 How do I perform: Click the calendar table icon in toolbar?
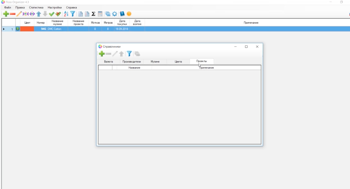tap(100, 14)
